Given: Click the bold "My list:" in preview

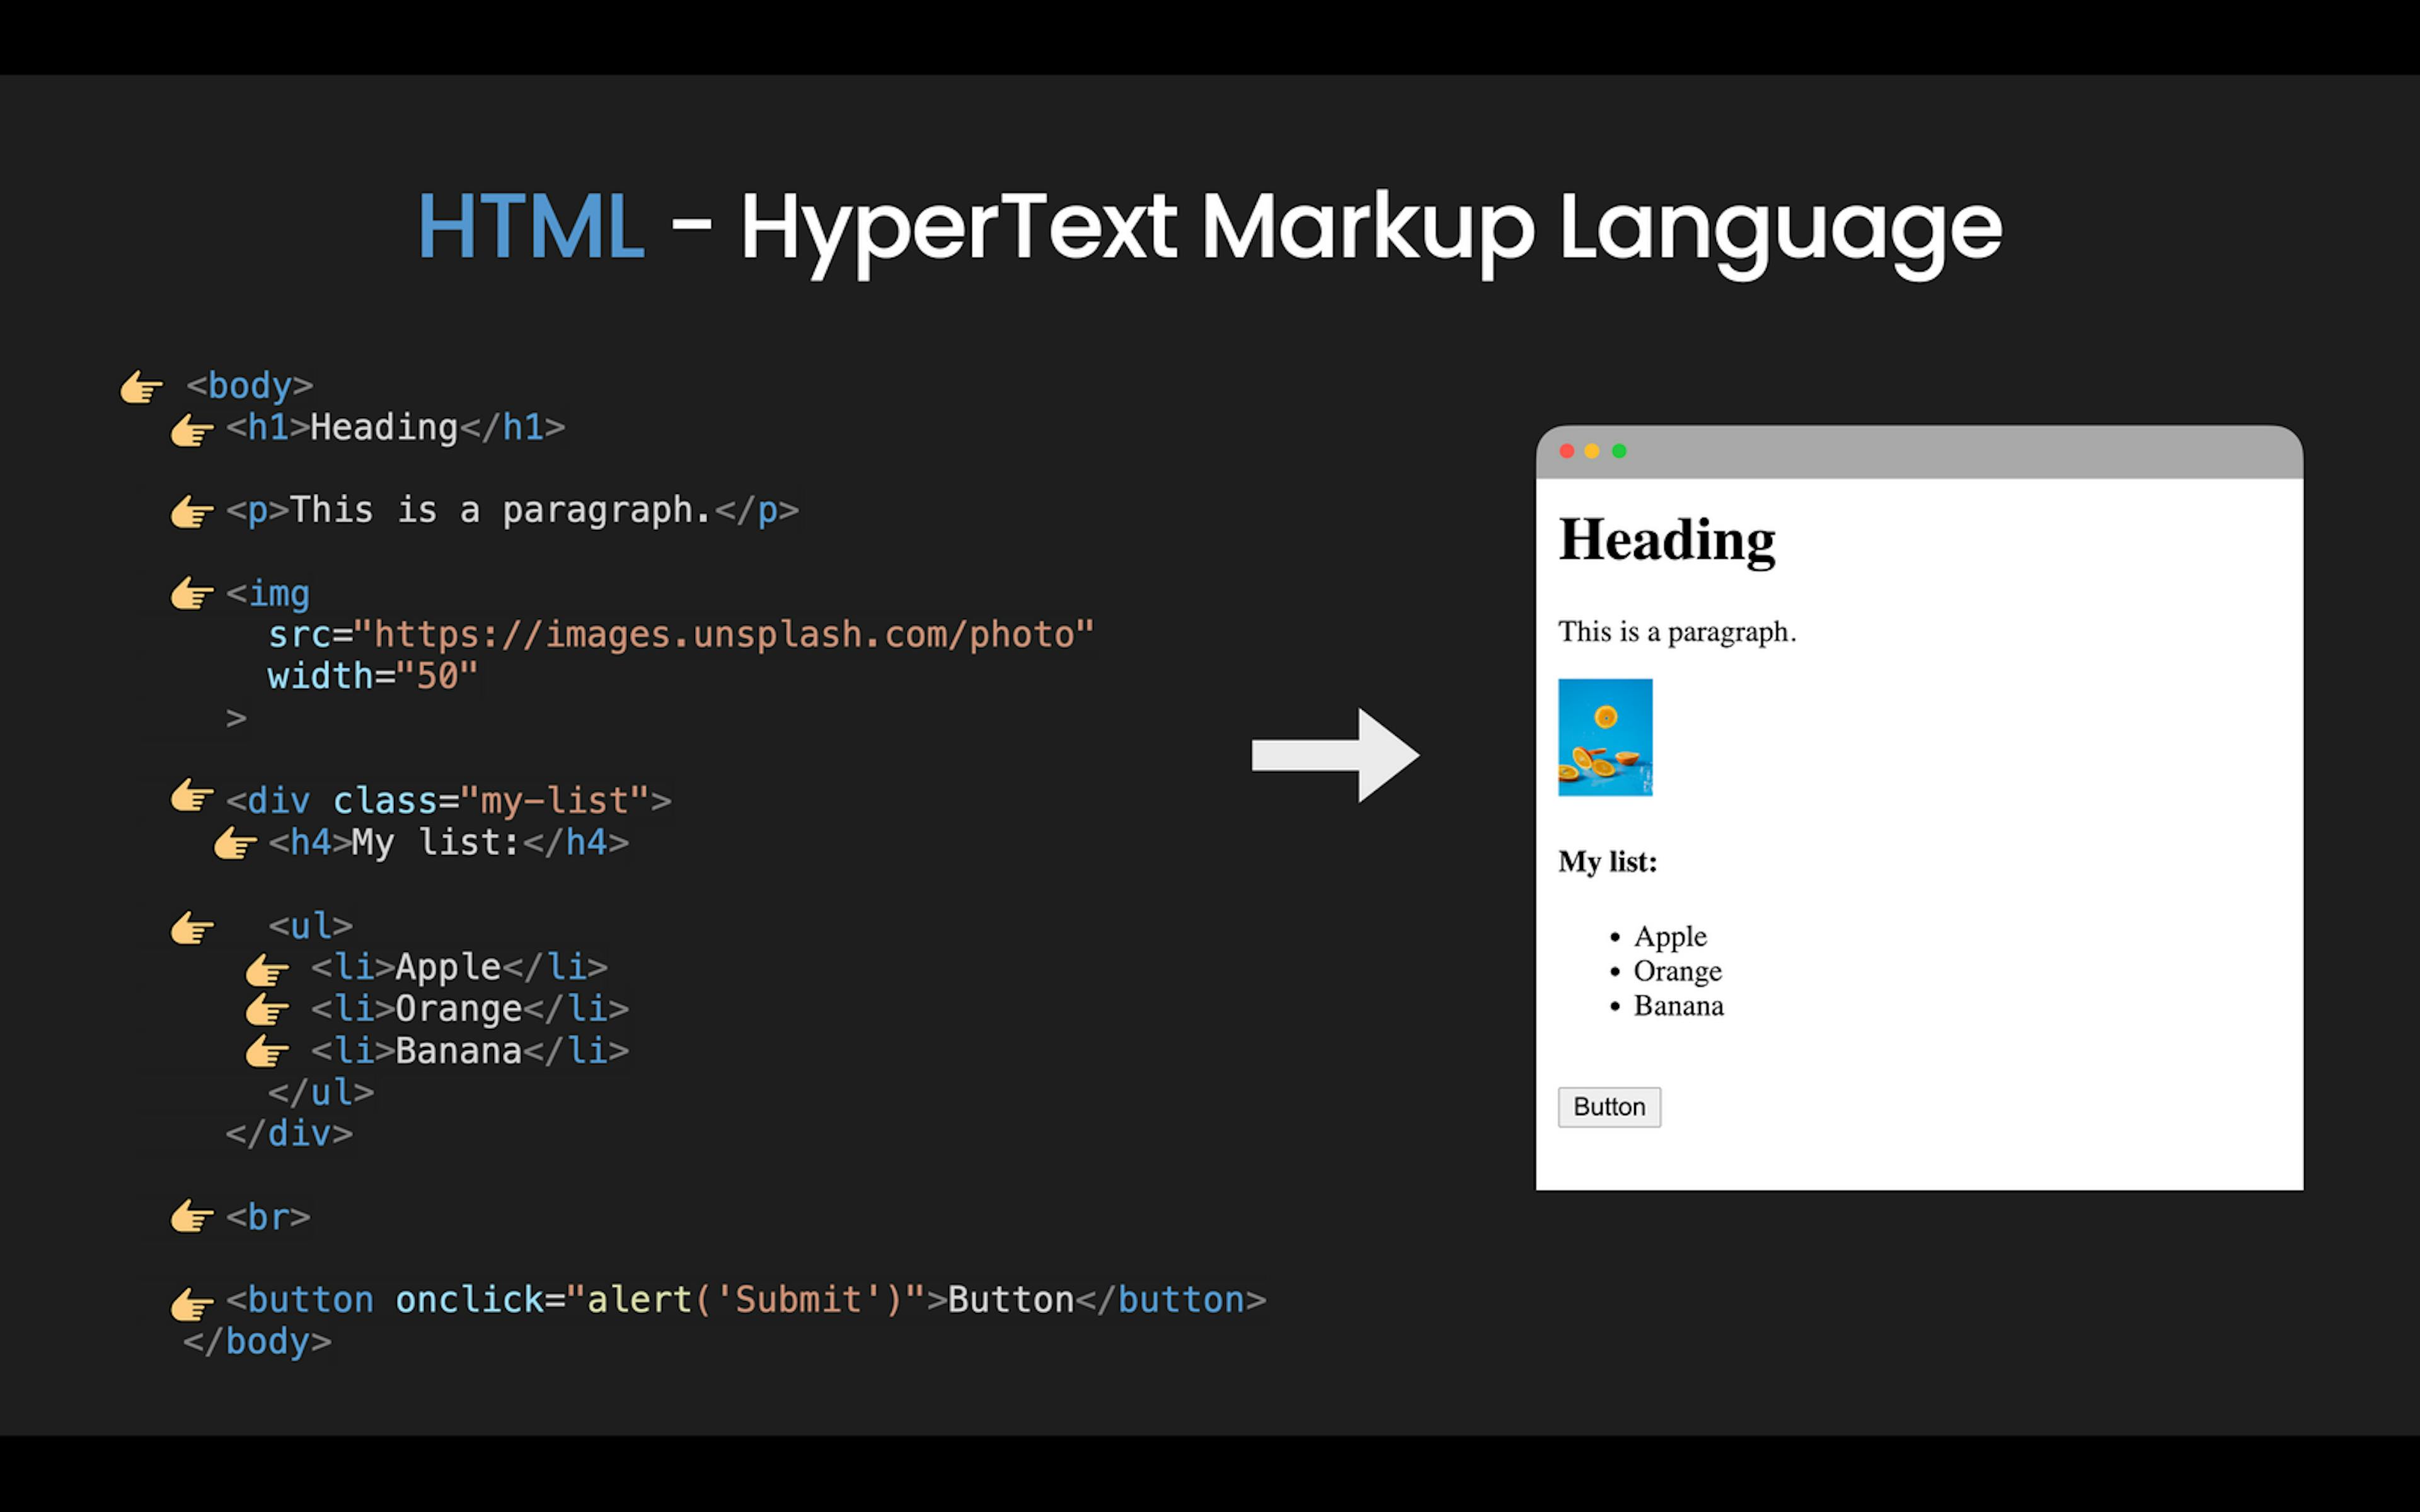Looking at the screenshot, I should click(x=1607, y=862).
